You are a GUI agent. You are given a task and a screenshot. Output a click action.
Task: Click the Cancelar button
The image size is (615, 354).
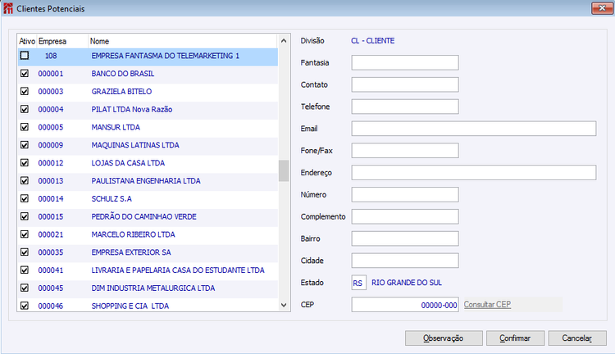pos(577,338)
